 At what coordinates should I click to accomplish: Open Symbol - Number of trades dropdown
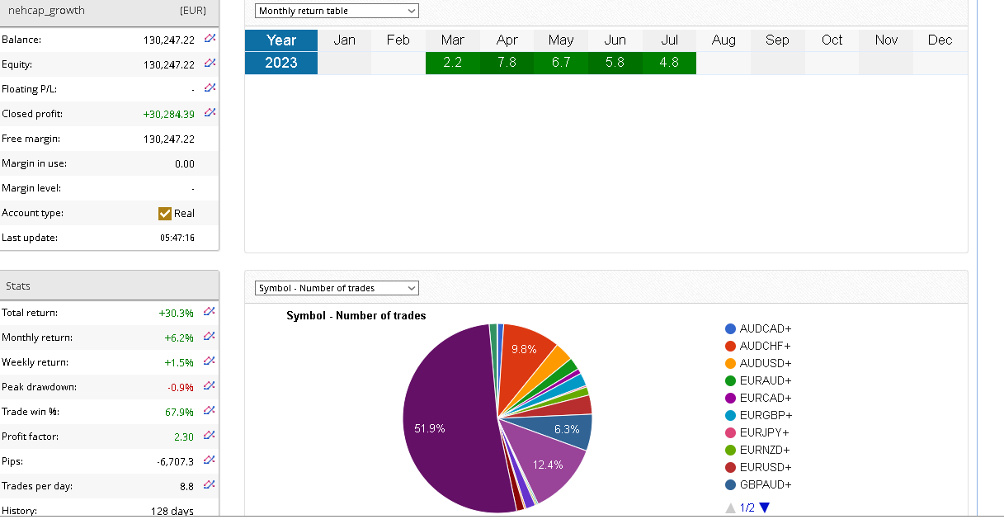tap(337, 288)
